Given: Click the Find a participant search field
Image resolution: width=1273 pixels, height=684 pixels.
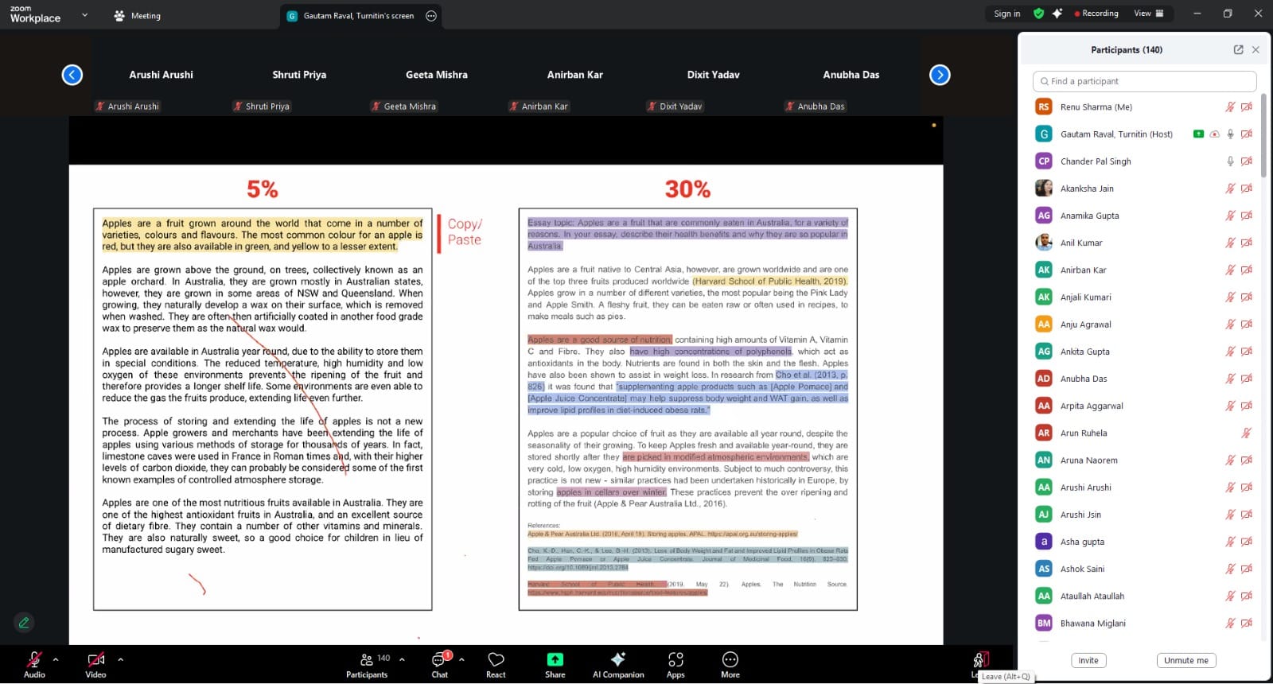Looking at the screenshot, I should 1144,81.
